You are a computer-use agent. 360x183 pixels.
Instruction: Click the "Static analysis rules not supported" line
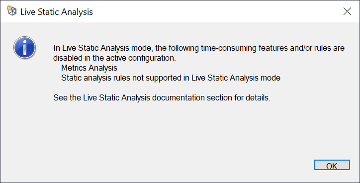point(171,78)
